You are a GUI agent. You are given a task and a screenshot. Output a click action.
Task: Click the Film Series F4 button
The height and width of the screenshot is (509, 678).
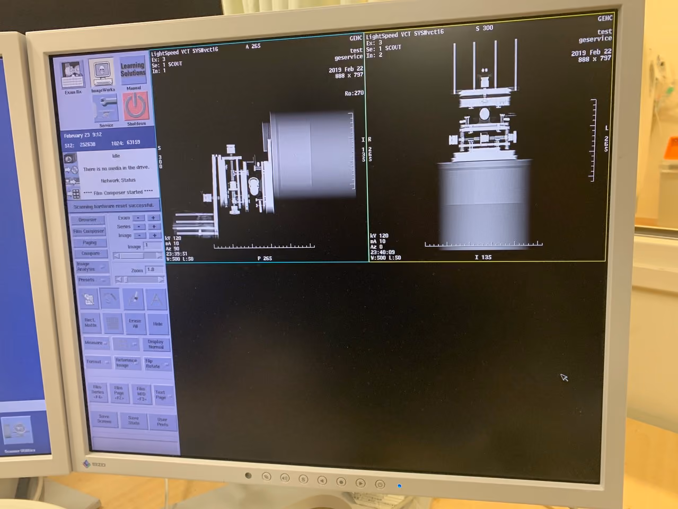coord(98,392)
